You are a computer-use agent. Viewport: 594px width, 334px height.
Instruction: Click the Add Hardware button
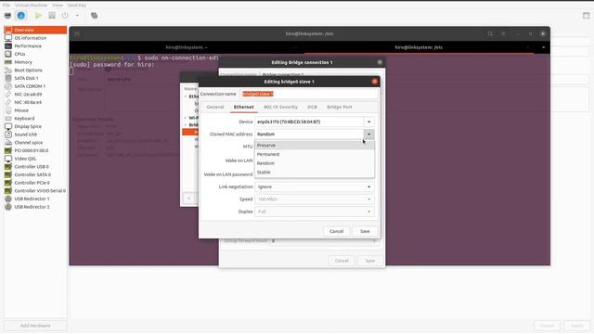[35, 326]
